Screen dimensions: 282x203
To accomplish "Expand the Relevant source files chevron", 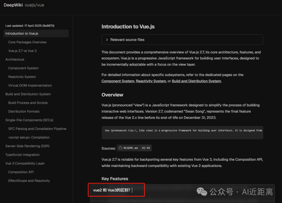I will point(107,40).
